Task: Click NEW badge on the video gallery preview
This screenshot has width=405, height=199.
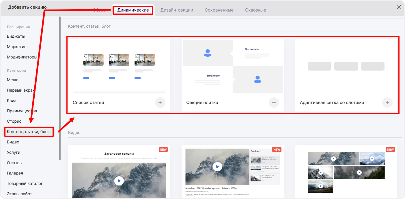Action: tap(390, 149)
